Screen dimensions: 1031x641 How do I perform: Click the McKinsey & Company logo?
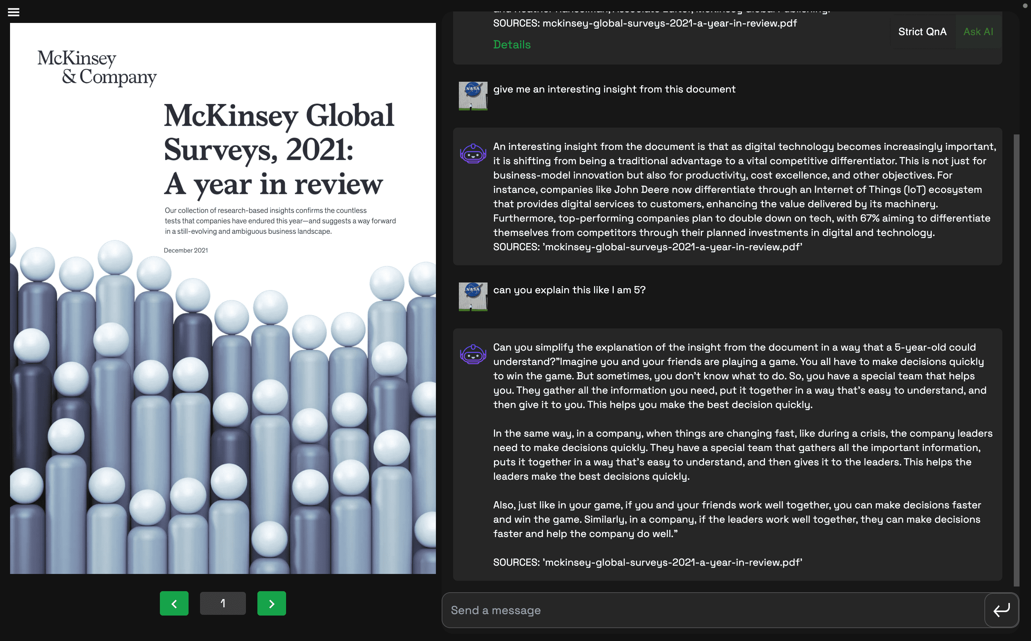[97, 68]
